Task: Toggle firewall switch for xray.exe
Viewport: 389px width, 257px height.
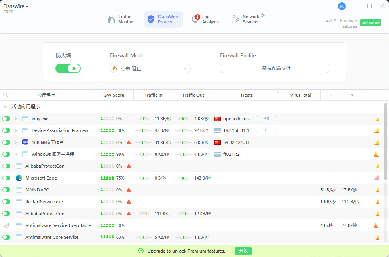Action: tap(6, 119)
